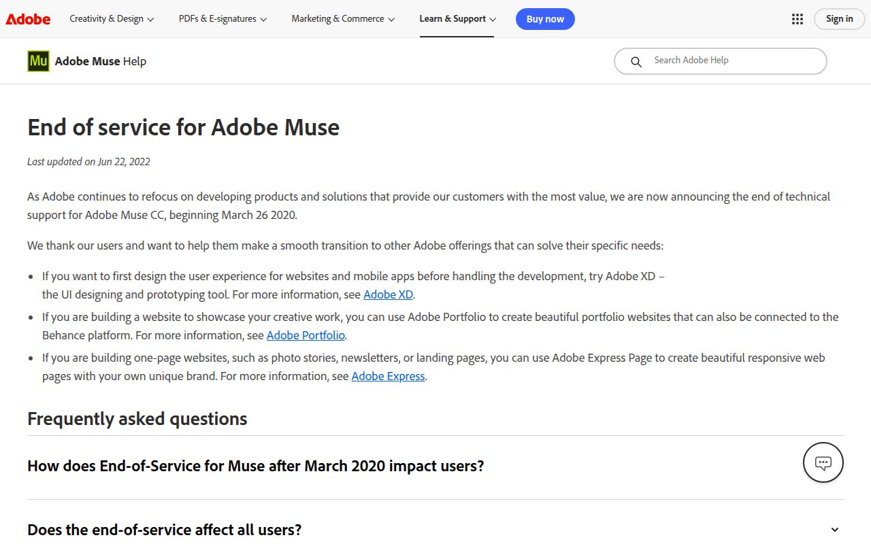Open Creativity & Design menu
871x544 pixels.
[x=112, y=19]
